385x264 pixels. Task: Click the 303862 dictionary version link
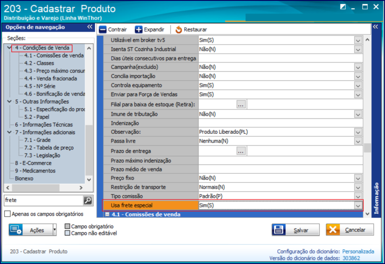(351, 258)
